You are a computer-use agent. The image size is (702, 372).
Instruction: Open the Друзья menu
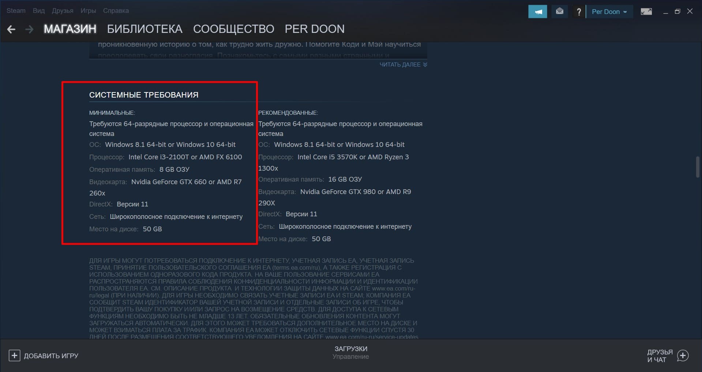point(63,11)
